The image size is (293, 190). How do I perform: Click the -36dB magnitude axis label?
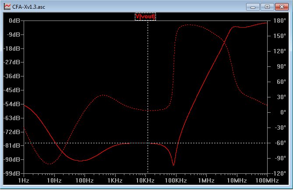tap(11, 76)
